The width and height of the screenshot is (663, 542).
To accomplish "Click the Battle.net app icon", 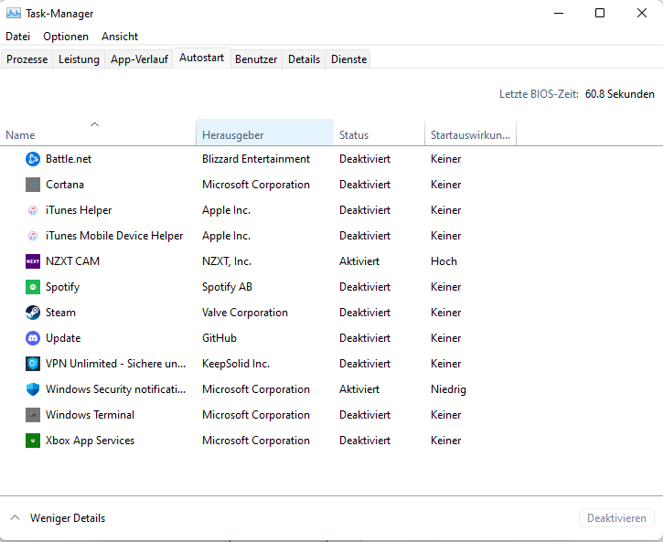I will [33, 159].
